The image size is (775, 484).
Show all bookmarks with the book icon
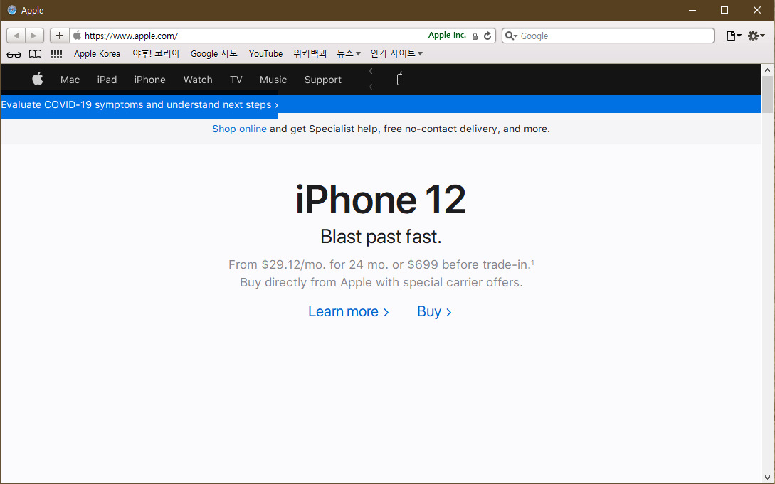coord(35,54)
